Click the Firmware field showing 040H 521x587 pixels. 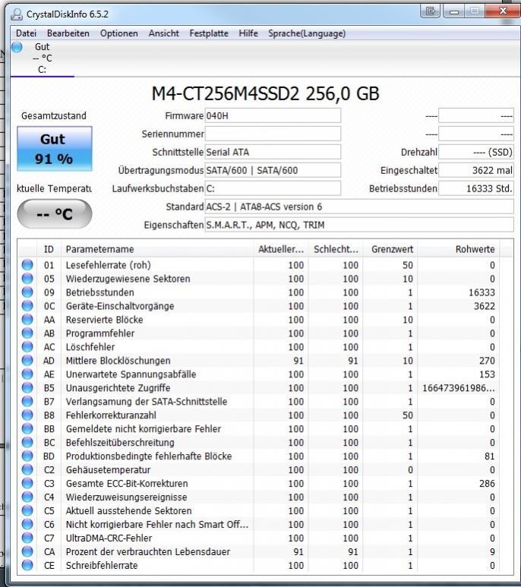pos(273,115)
